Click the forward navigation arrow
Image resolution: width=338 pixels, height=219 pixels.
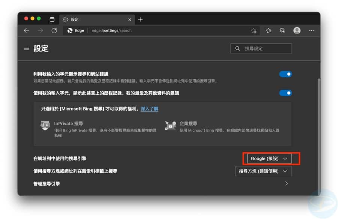(40, 31)
